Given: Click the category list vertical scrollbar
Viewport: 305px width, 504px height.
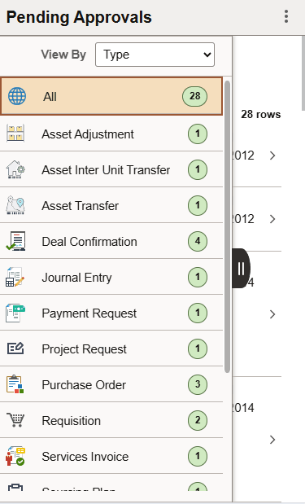Looking at the screenshot, I should pos(227,226).
